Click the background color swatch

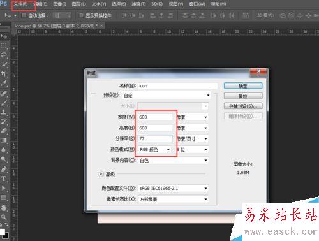coord(6,236)
